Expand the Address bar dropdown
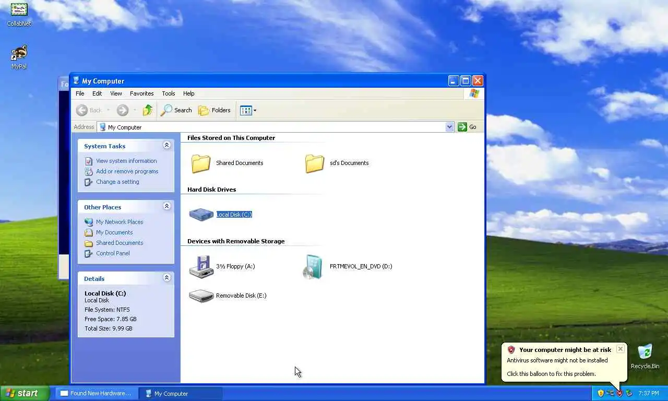 [450, 127]
